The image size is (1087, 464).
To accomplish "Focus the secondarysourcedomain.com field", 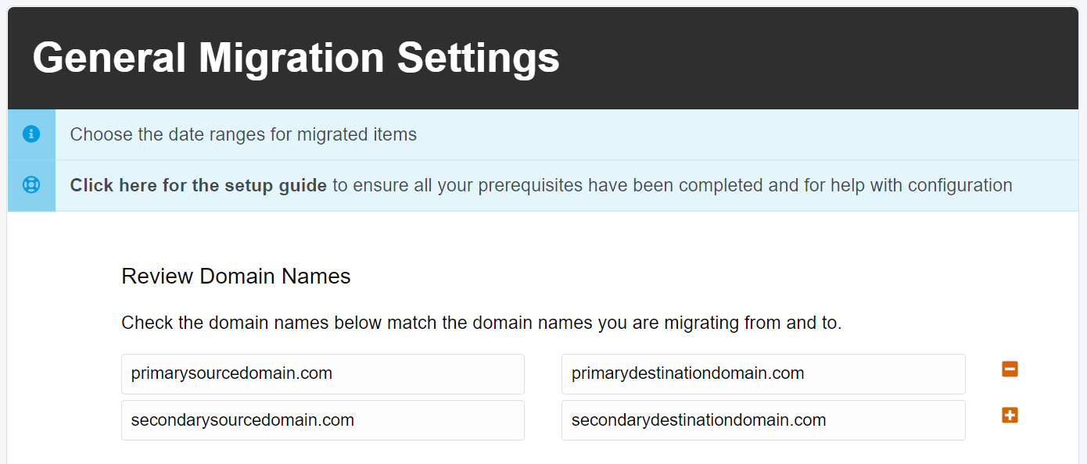I will (x=323, y=420).
